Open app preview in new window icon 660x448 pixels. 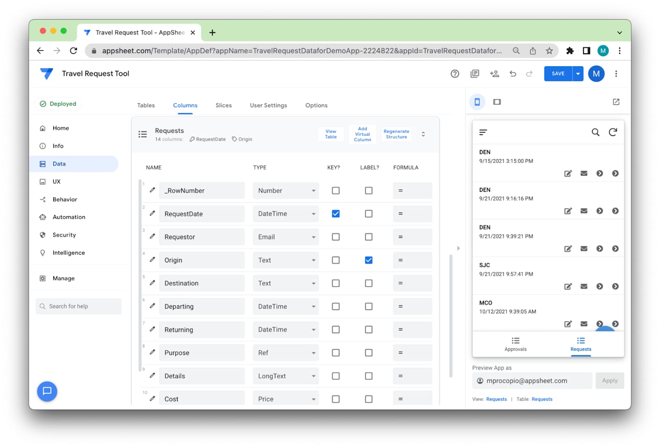pyautogui.click(x=616, y=102)
